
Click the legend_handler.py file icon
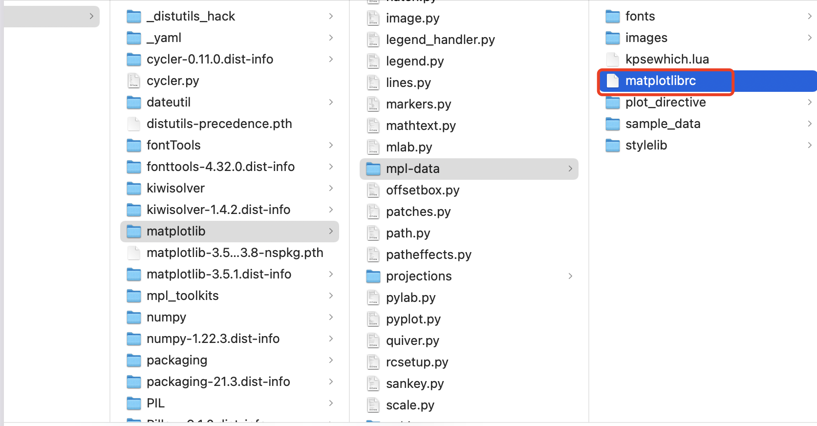click(373, 40)
